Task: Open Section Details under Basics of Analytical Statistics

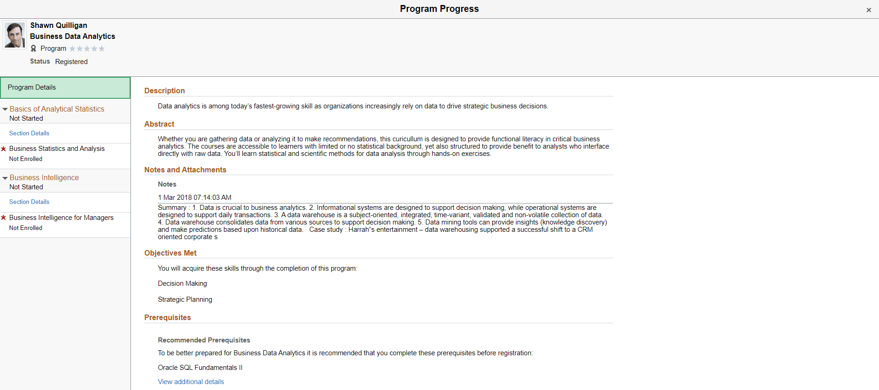Action: tap(29, 133)
